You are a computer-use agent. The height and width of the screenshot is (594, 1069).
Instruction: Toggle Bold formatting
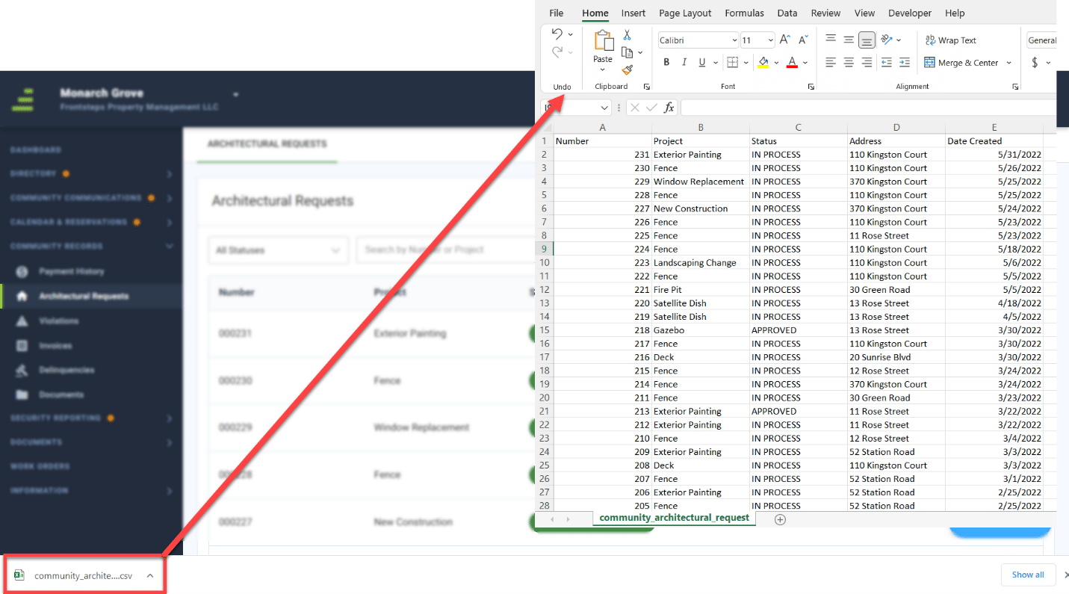click(x=666, y=62)
